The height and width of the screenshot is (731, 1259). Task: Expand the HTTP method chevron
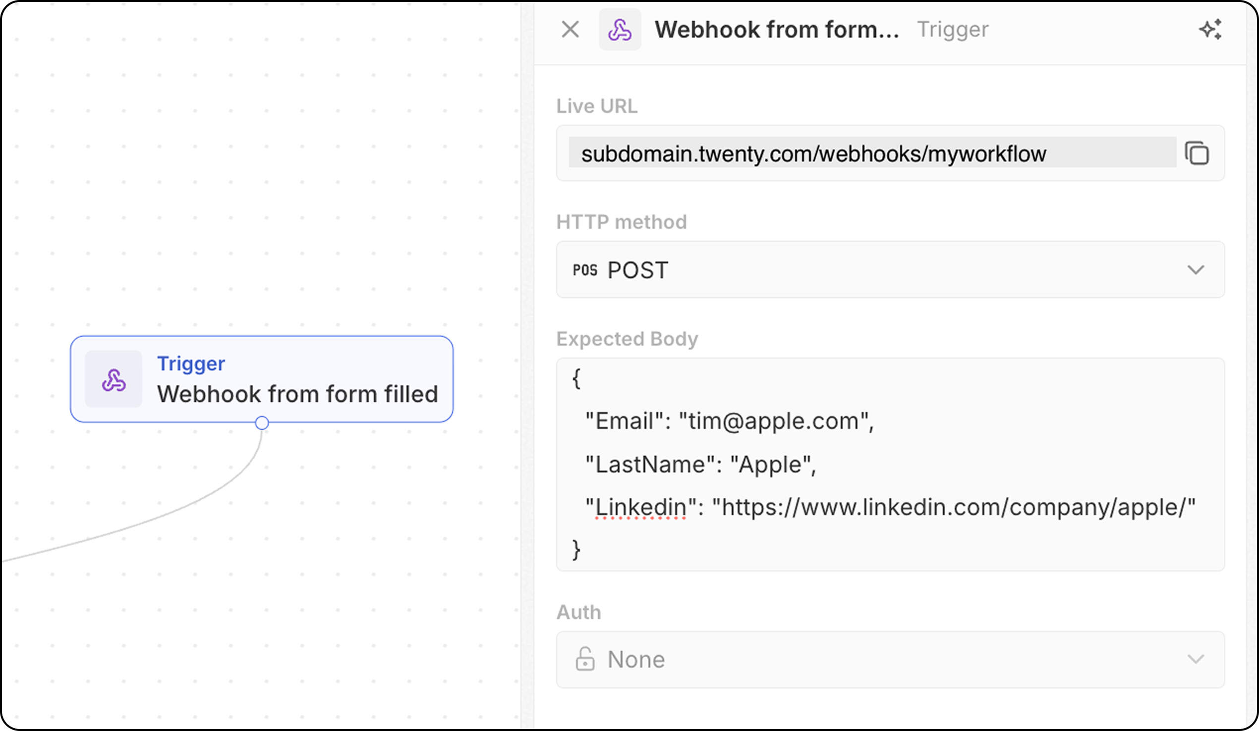[1196, 270]
